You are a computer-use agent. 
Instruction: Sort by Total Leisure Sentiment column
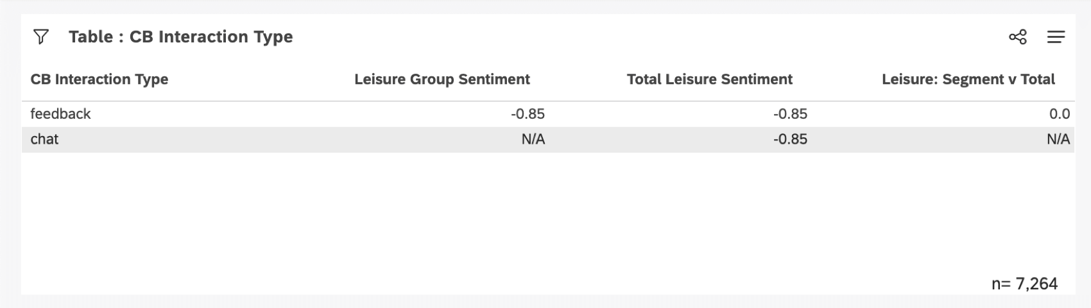(709, 80)
